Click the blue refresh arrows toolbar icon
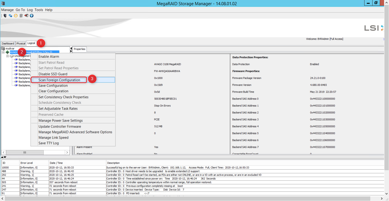389x201 pixels. (10, 16)
